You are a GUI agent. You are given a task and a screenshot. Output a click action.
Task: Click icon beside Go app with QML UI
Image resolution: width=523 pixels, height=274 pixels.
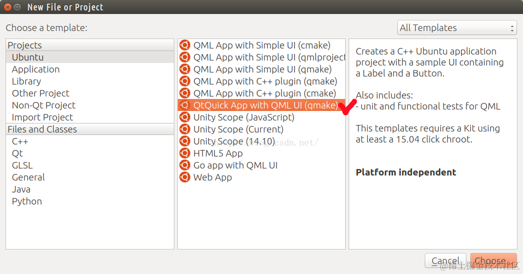coord(185,165)
